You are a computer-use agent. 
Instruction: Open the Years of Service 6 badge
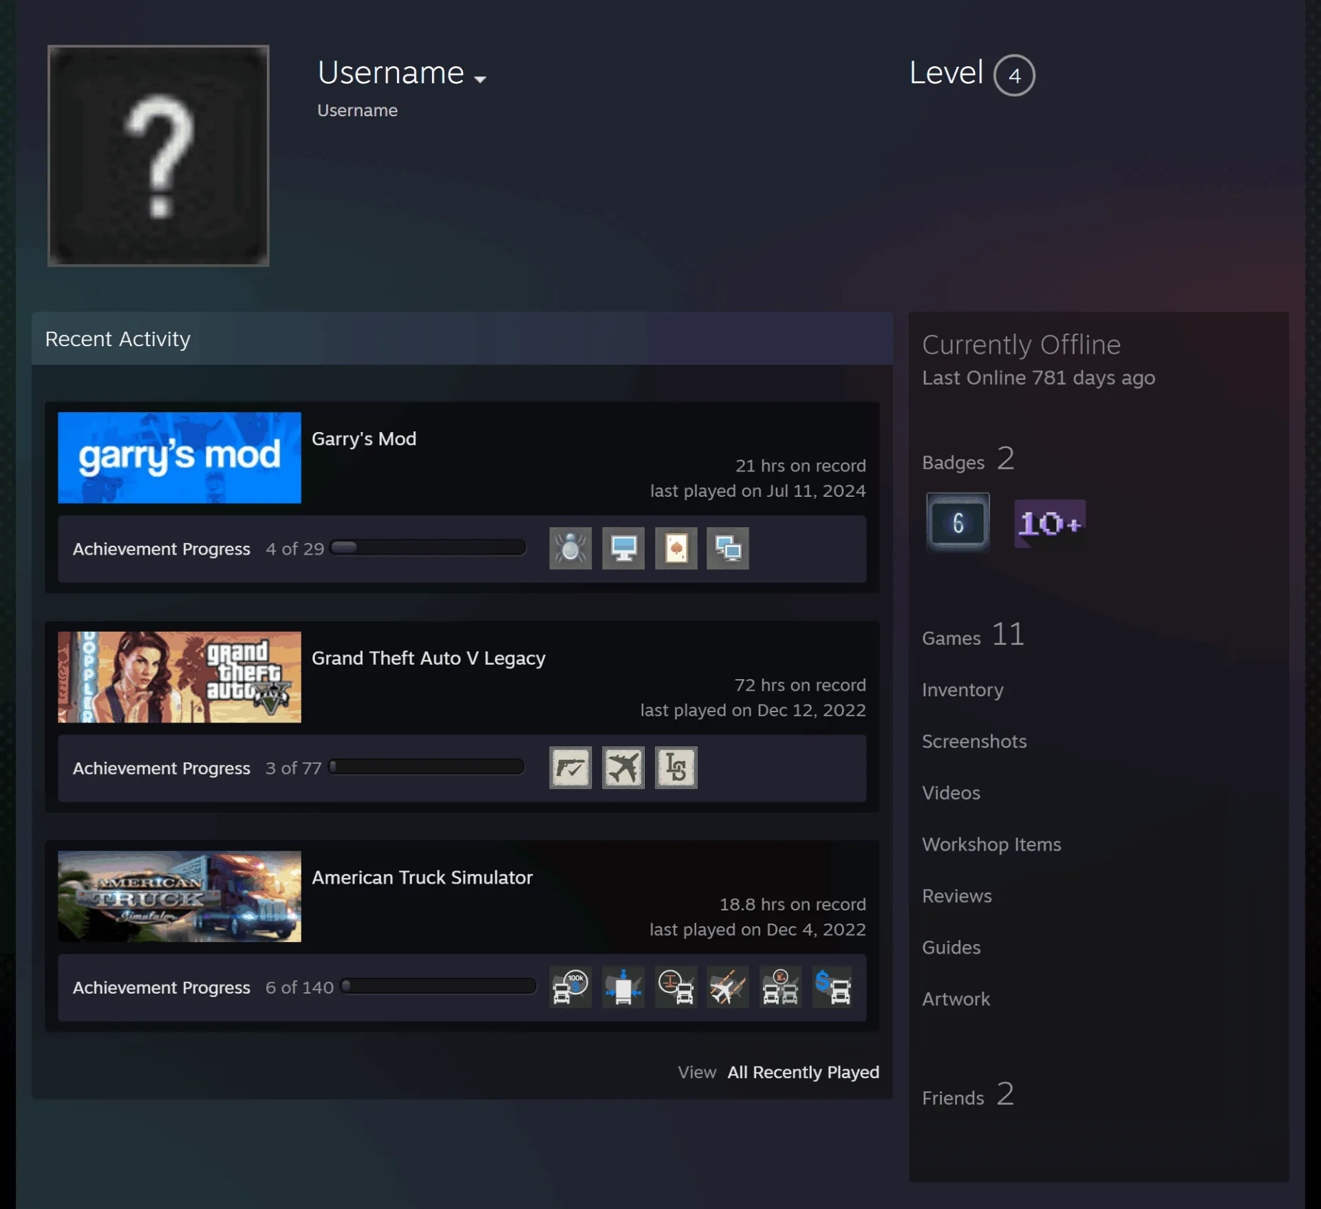[x=958, y=522]
